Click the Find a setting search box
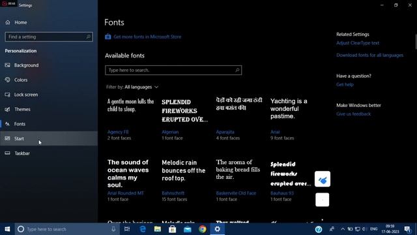This screenshot has width=417, height=235. pyautogui.click(x=49, y=37)
